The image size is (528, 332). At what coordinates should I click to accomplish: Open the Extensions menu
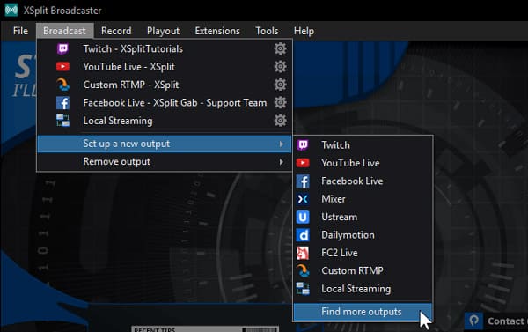click(217, 31)
